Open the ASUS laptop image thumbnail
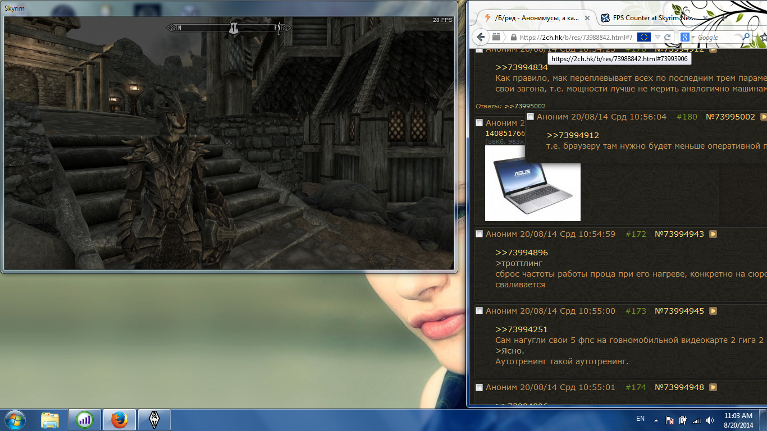The image size is (767, 431). 533,184
